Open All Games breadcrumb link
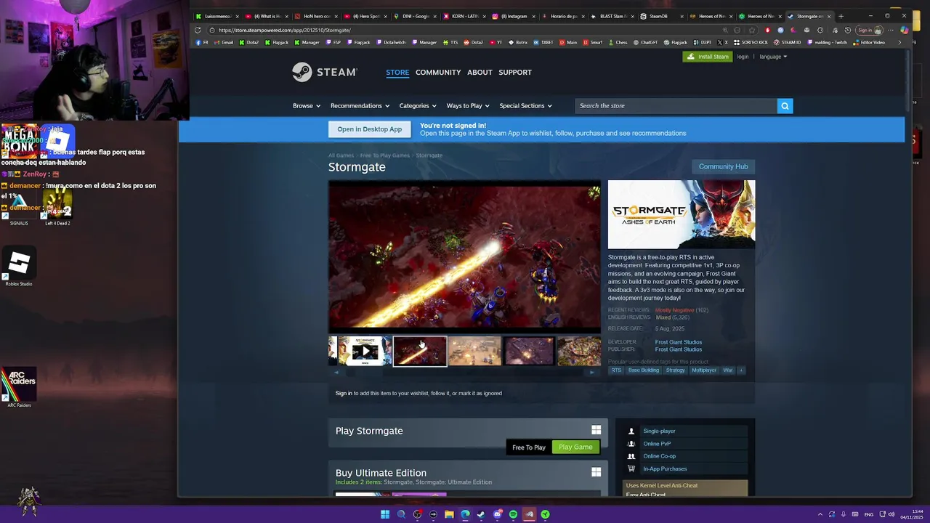The image size is (930, 523). [x=341, y=155]
